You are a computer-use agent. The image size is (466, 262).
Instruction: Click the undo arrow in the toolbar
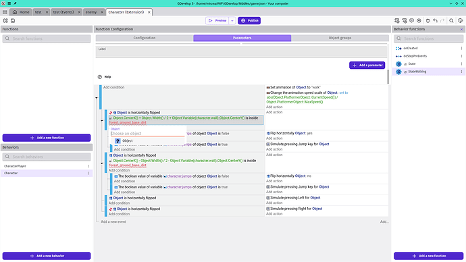[x=435, y=20]
